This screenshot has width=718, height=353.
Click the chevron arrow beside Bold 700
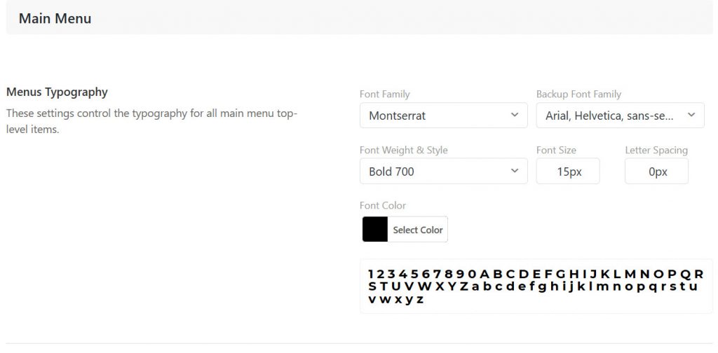[515, 170]
